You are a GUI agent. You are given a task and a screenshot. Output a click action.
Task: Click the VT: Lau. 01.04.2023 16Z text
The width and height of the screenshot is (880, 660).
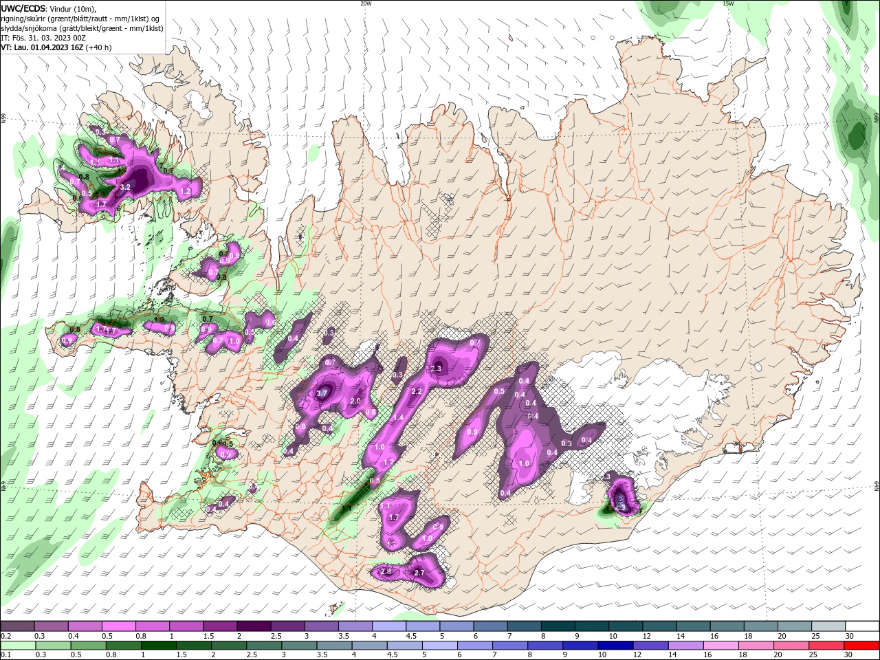[43, 47]
